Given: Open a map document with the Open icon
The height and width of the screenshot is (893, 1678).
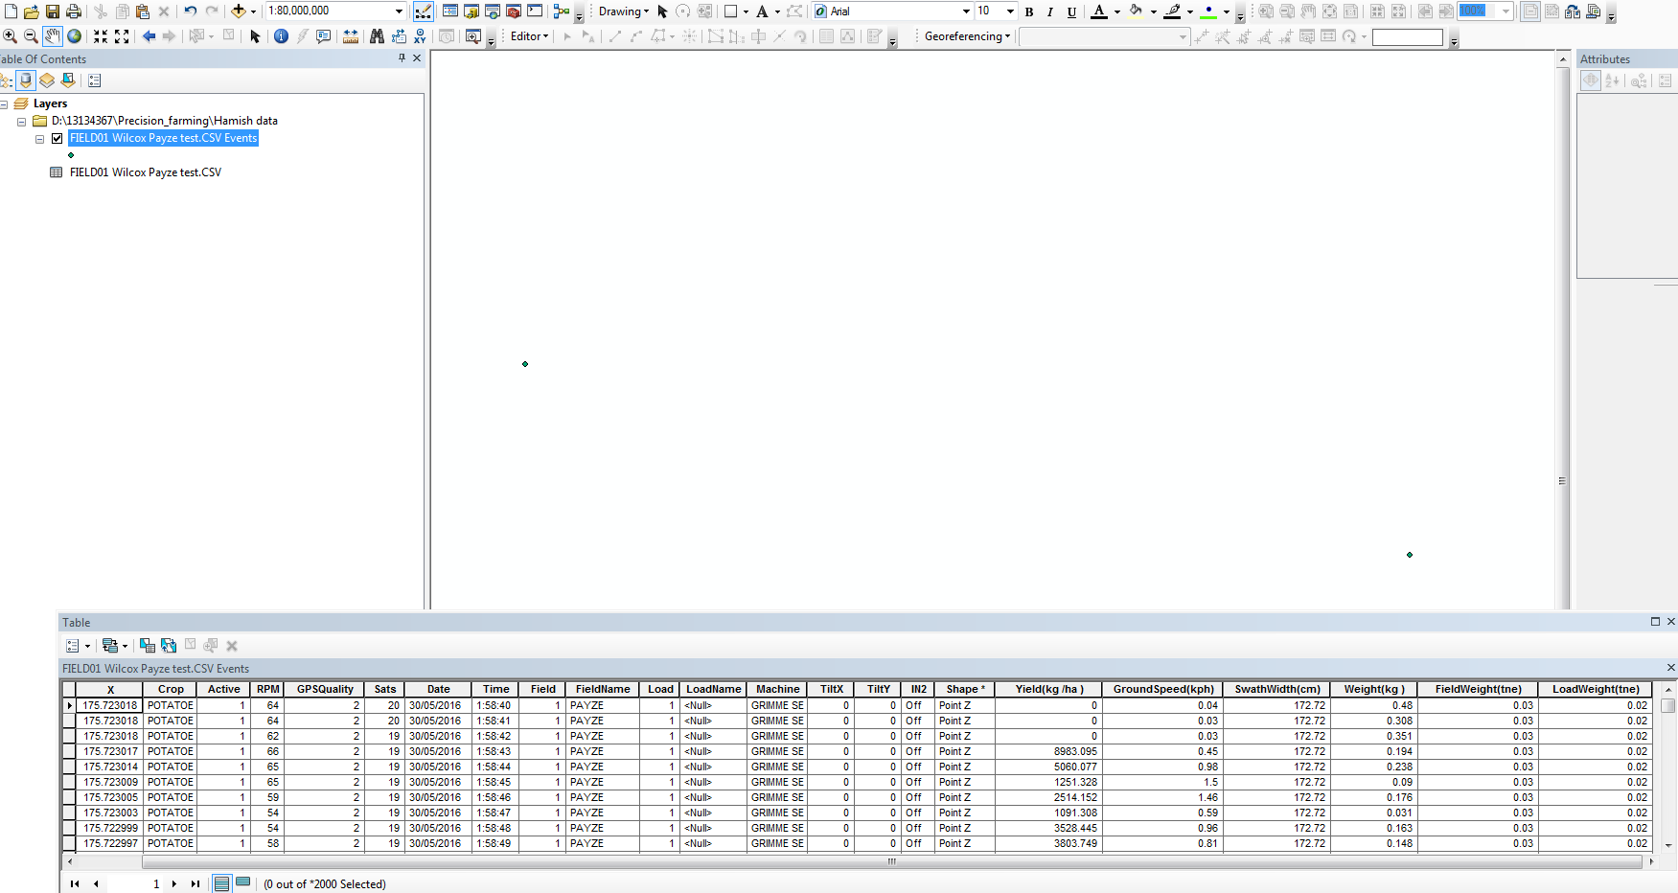Looking at the screenshot, I should pos(31,11).
